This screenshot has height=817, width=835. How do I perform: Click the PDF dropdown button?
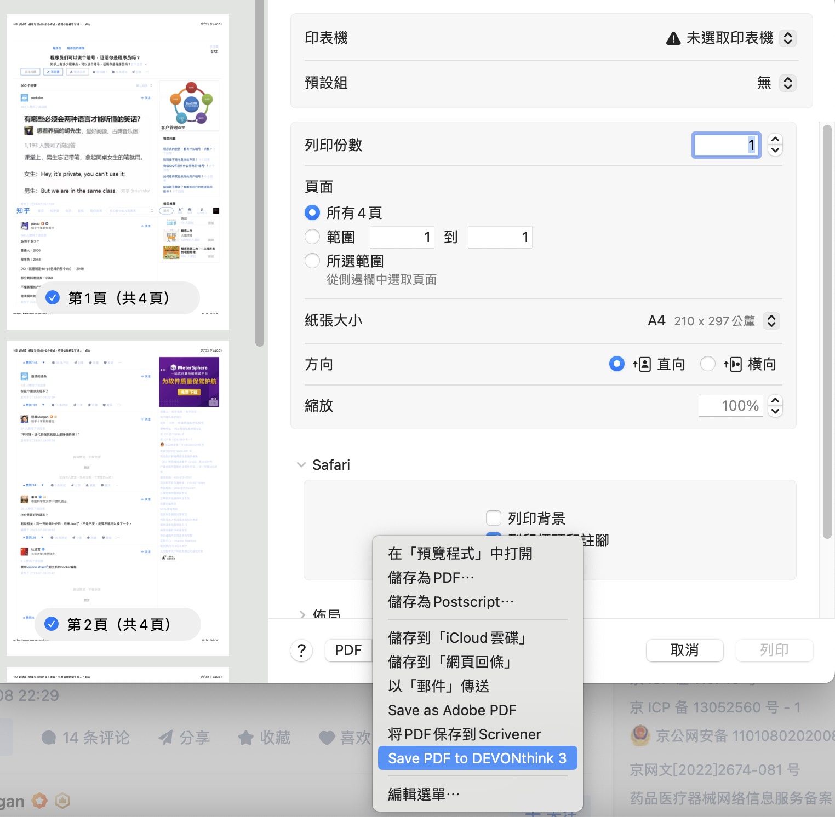point(348,651)
